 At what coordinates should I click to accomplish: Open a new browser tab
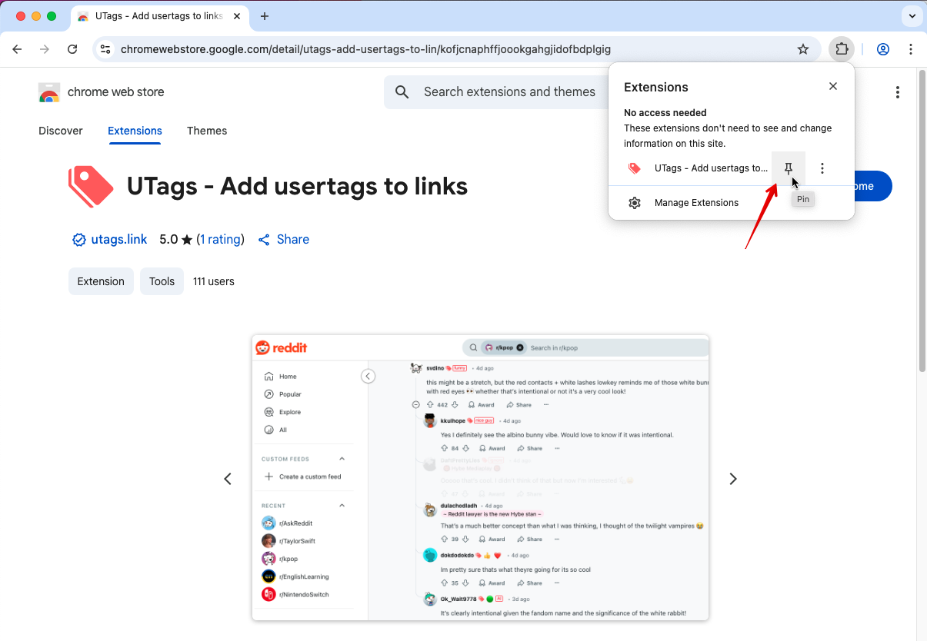click(x=265, y=16)
